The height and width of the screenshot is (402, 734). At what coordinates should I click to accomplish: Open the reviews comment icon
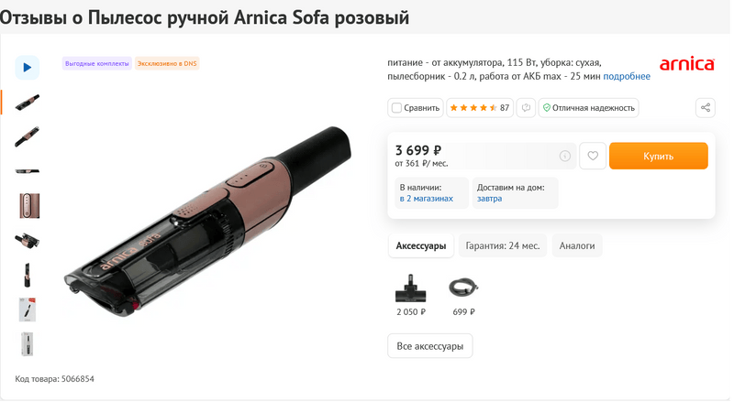pyautogui.click(x=526, y=108)
